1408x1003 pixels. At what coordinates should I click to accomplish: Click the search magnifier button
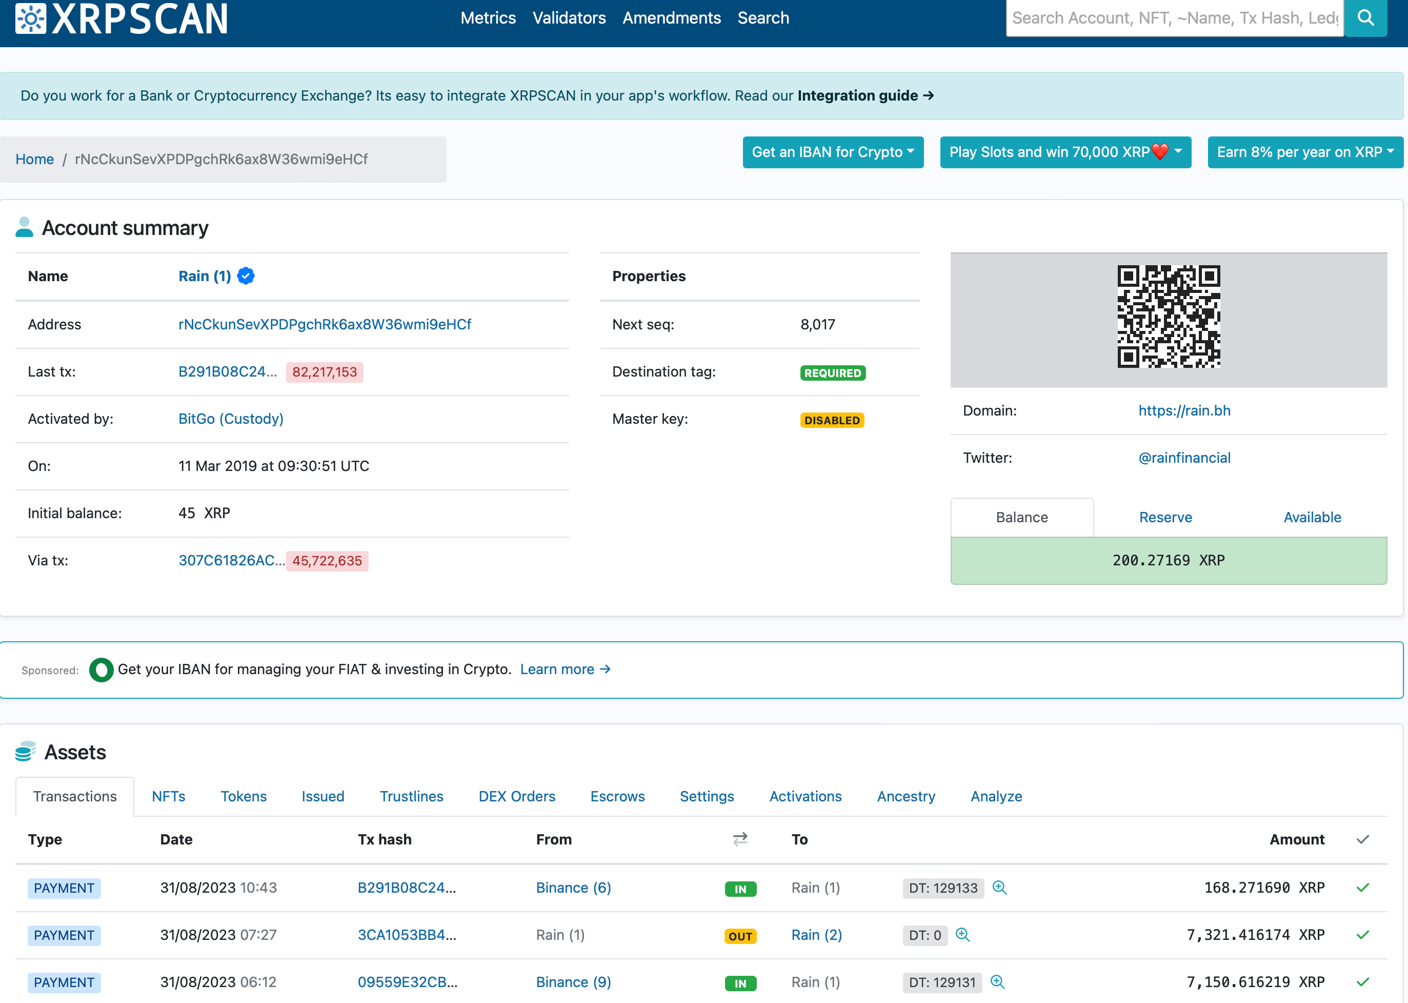[1365, 18]
